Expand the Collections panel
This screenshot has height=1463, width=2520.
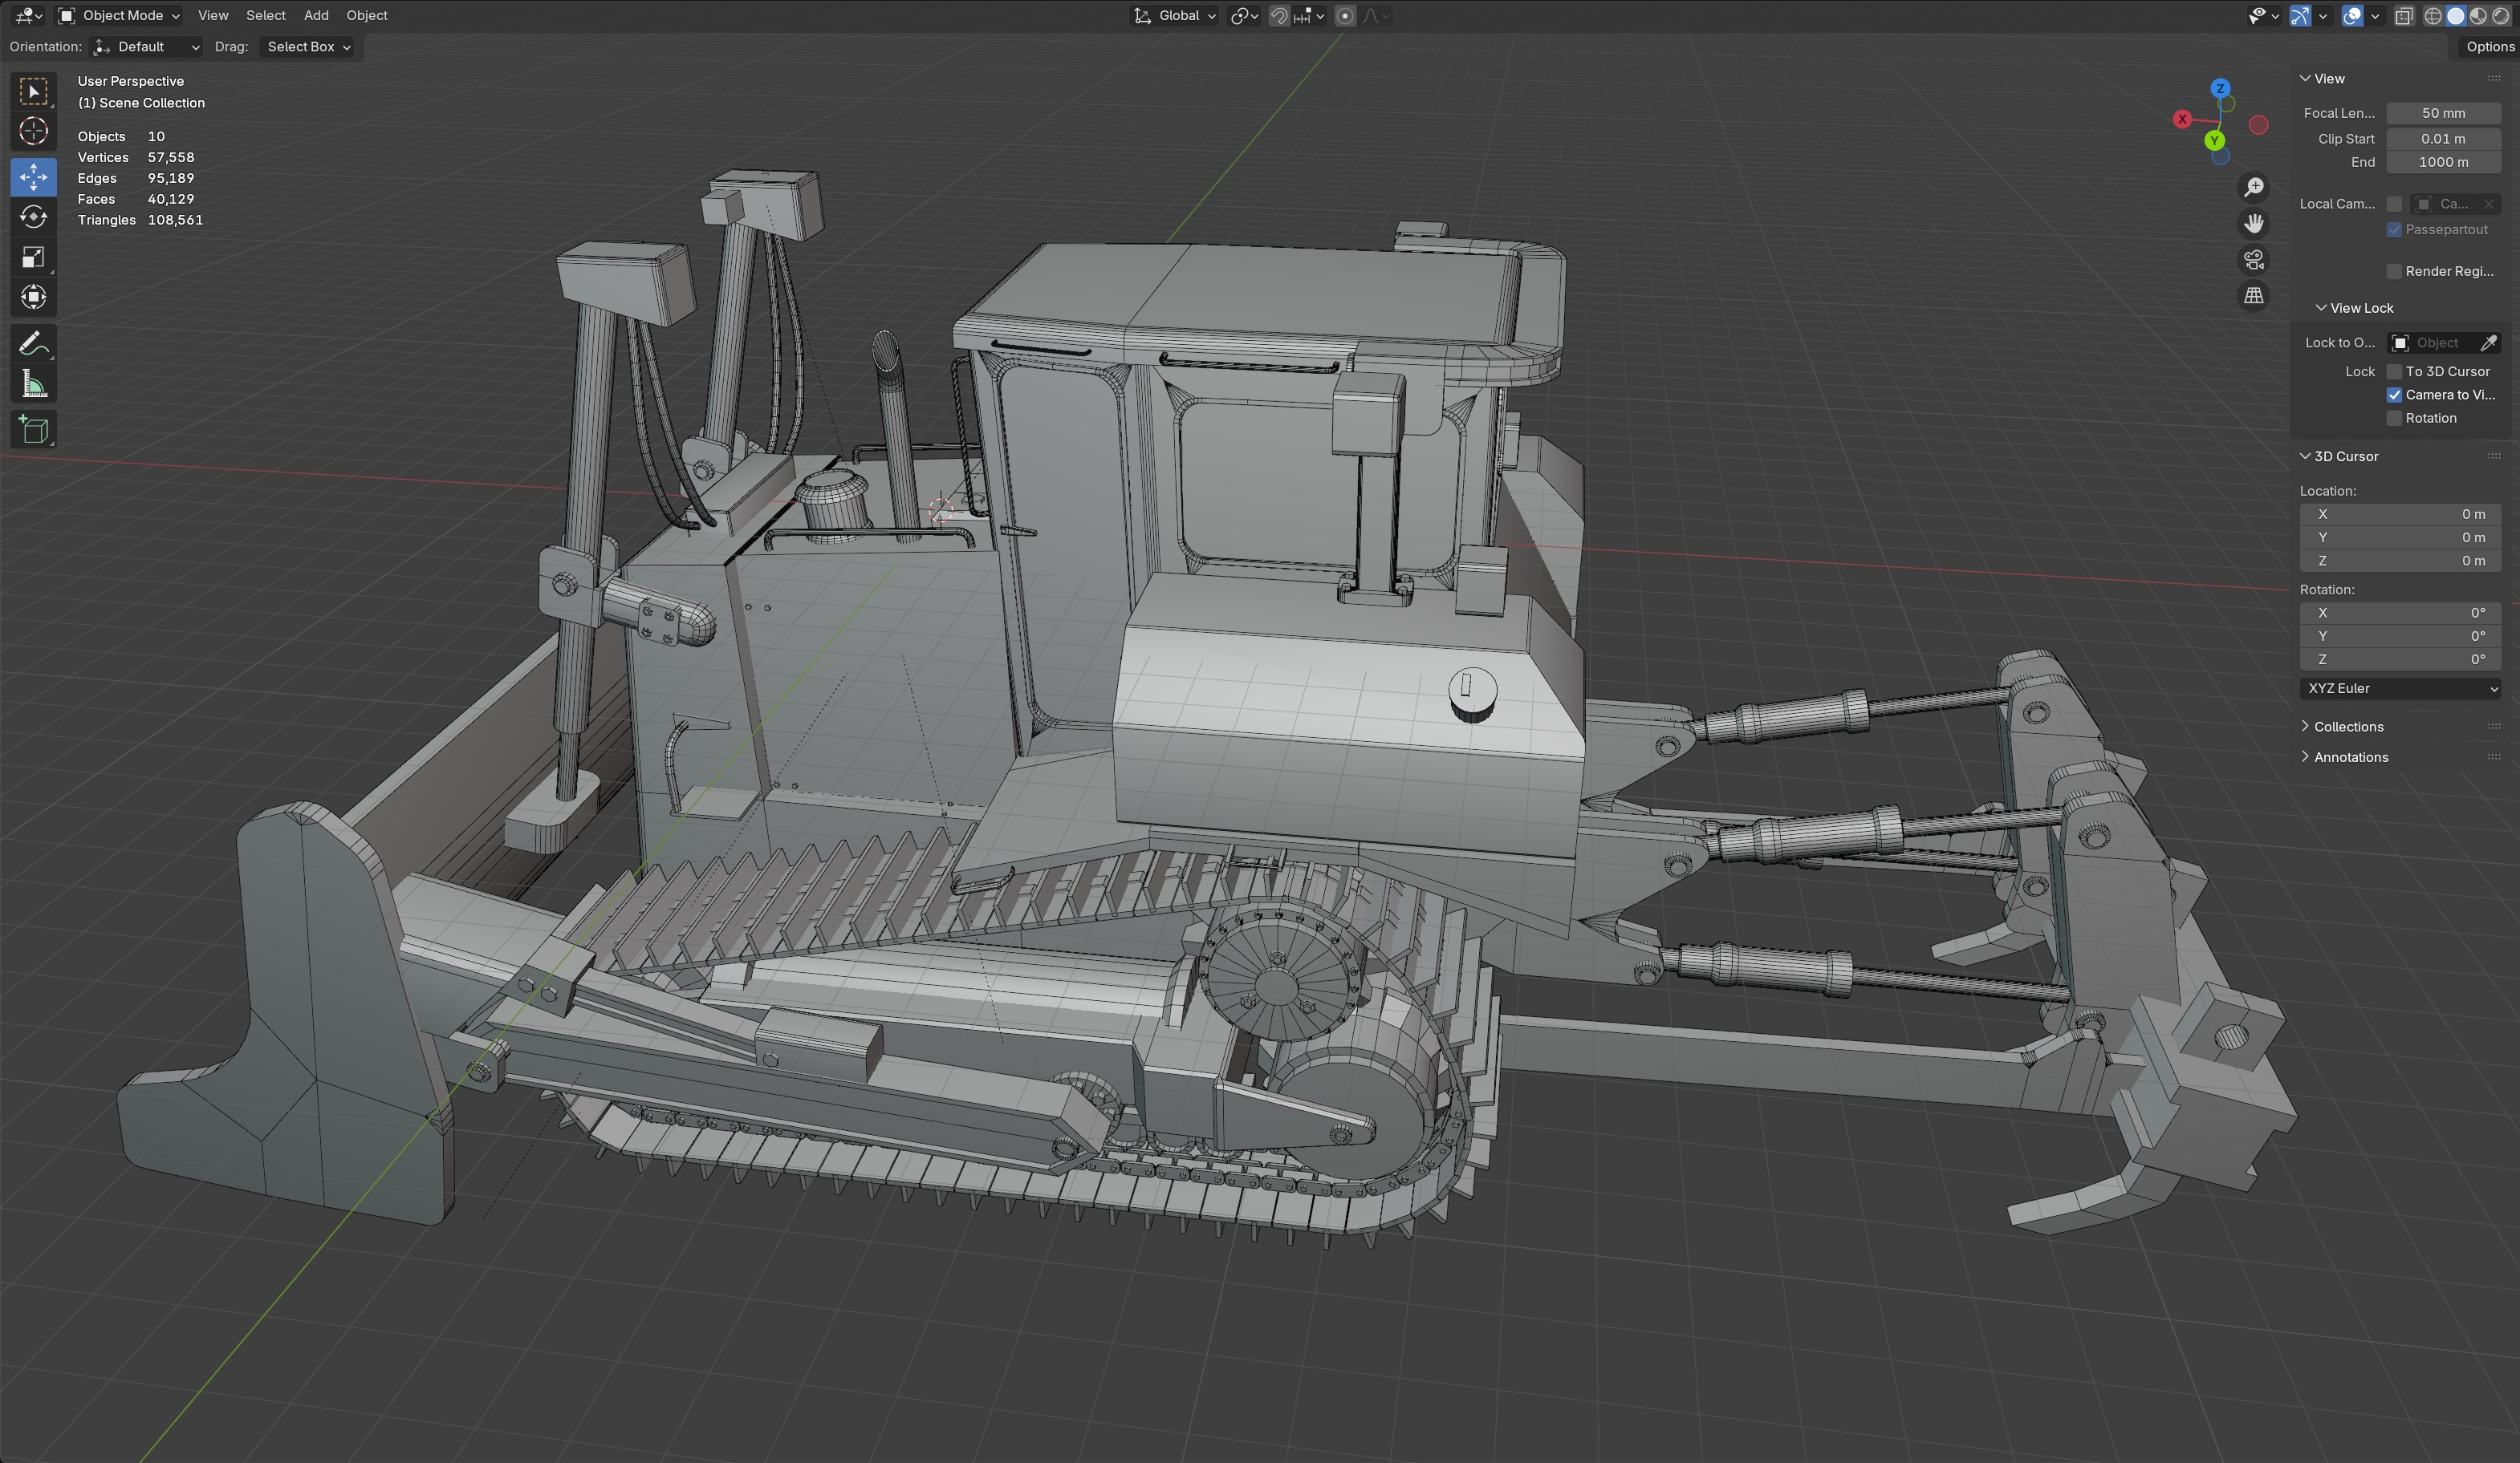pos(2347,727)
